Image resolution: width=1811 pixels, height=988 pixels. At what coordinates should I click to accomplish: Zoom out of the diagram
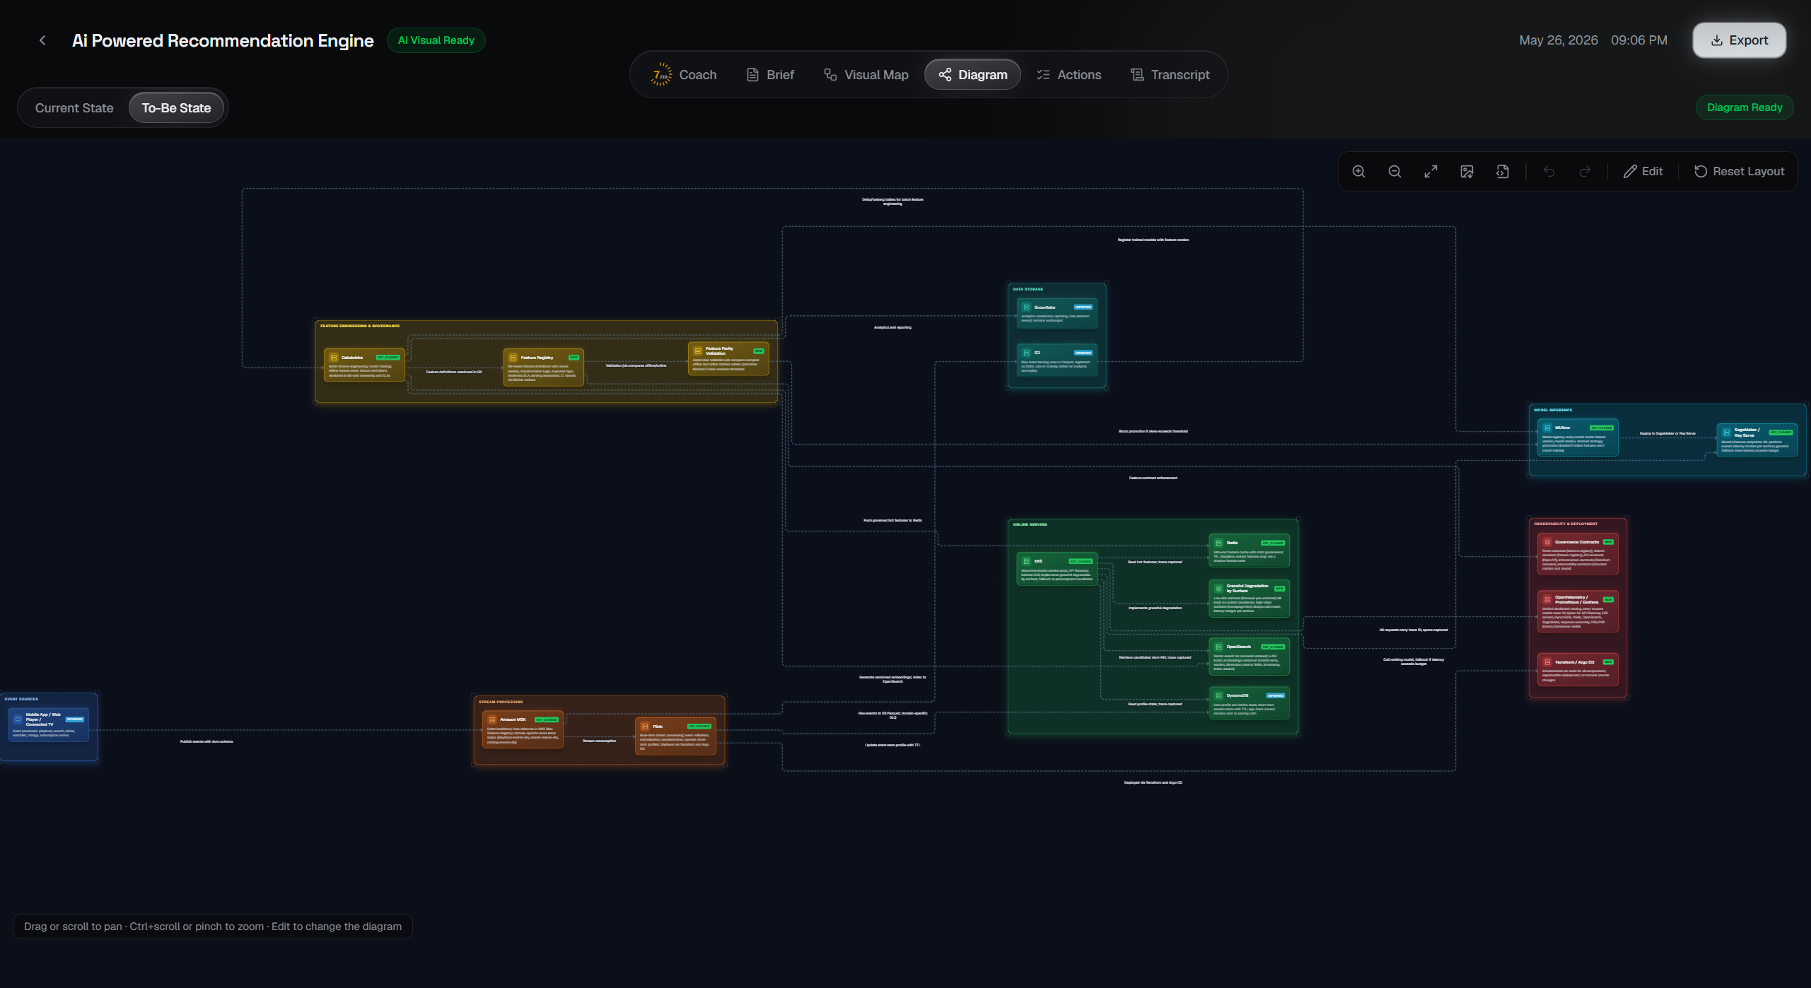[x=1394, y=171]
